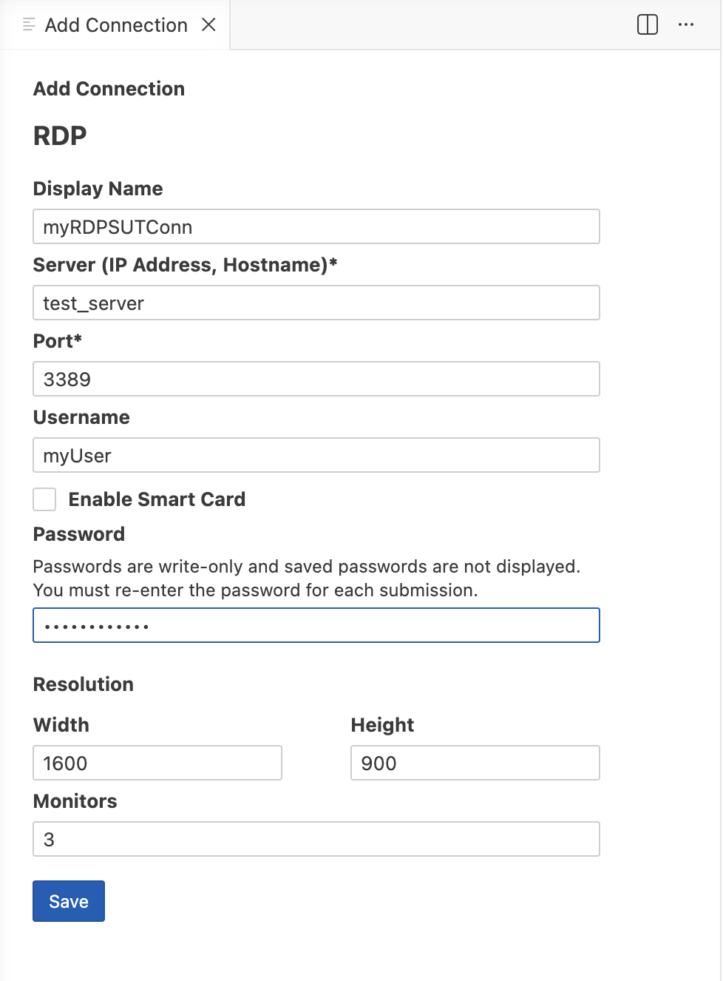Open the more actions ellipsis menu

(687, 24)
